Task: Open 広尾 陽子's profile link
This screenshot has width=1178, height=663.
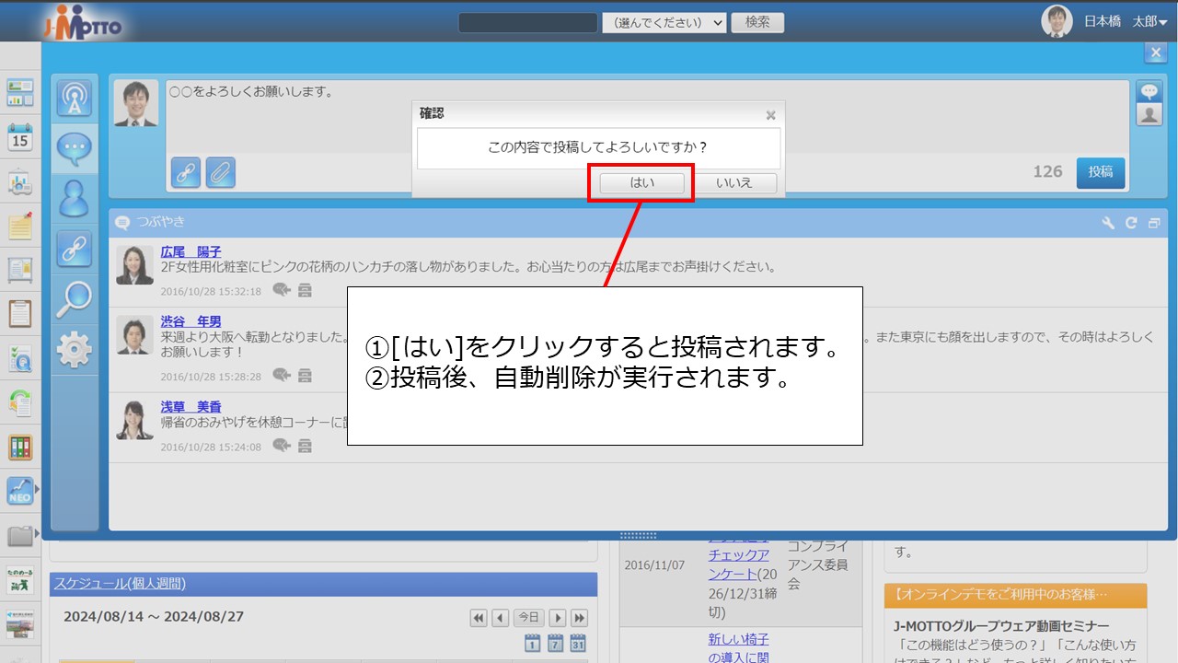Action: click(191, 251)
